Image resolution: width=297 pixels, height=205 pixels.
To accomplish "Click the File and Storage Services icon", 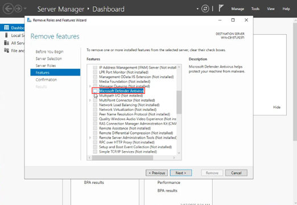I will coord(6,51).
